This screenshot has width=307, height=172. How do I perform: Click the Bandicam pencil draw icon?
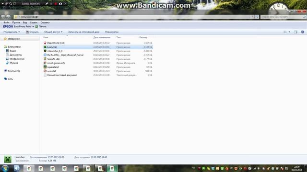coord(47,4)
